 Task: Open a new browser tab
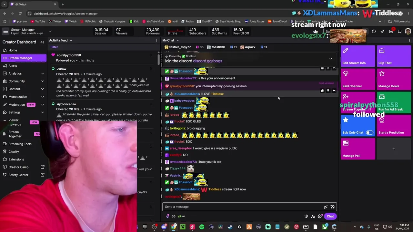tap(63, 5)
